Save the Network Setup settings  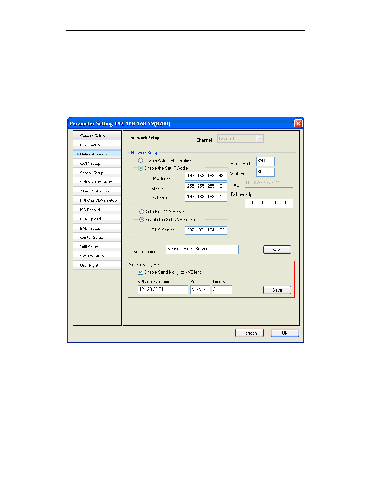[277, 250]
